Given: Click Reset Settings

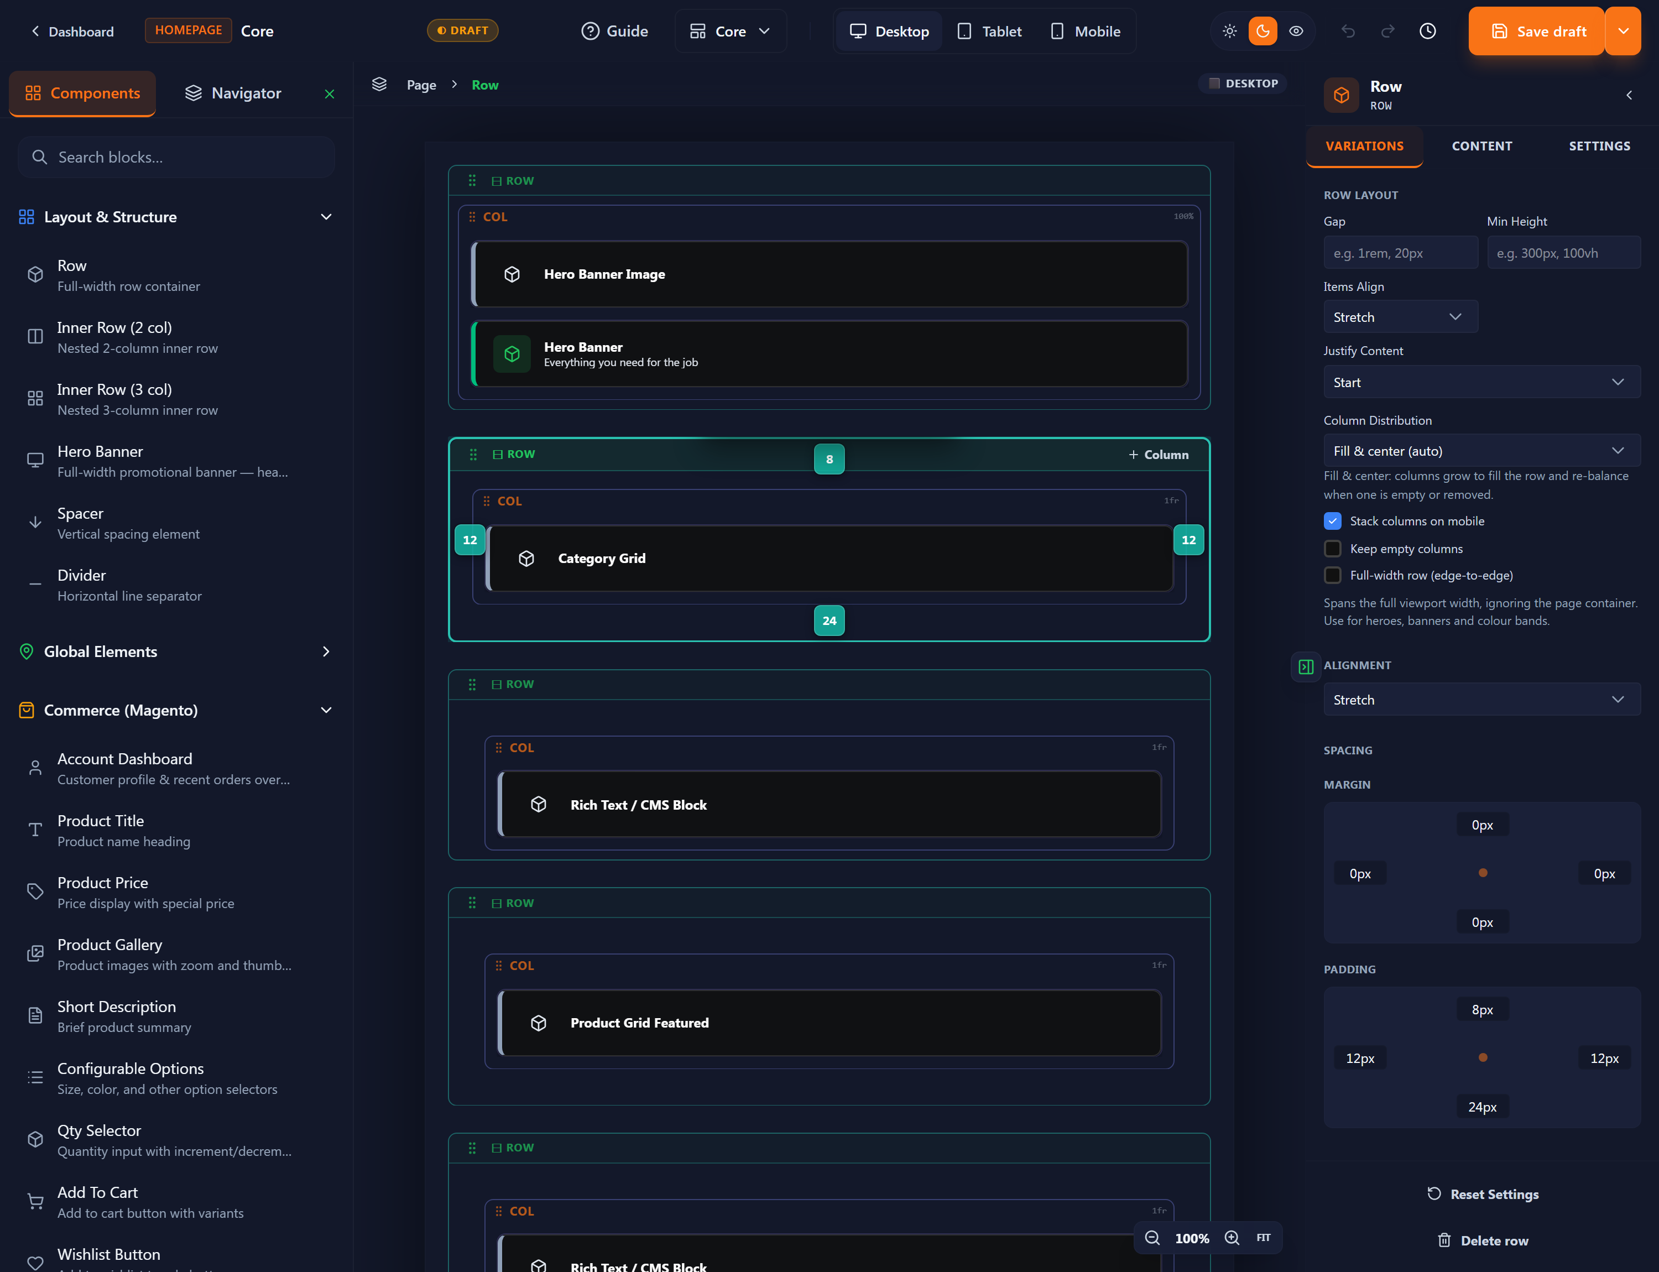Looking at the screenshot, I should point(1483,1194).
